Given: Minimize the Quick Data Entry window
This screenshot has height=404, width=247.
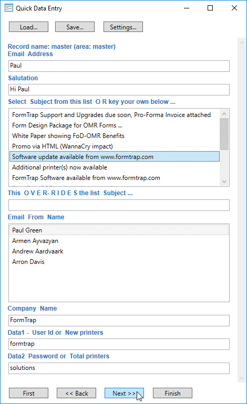Looking at the screenshot, I should pyautogui.click(x=187, y=8).
